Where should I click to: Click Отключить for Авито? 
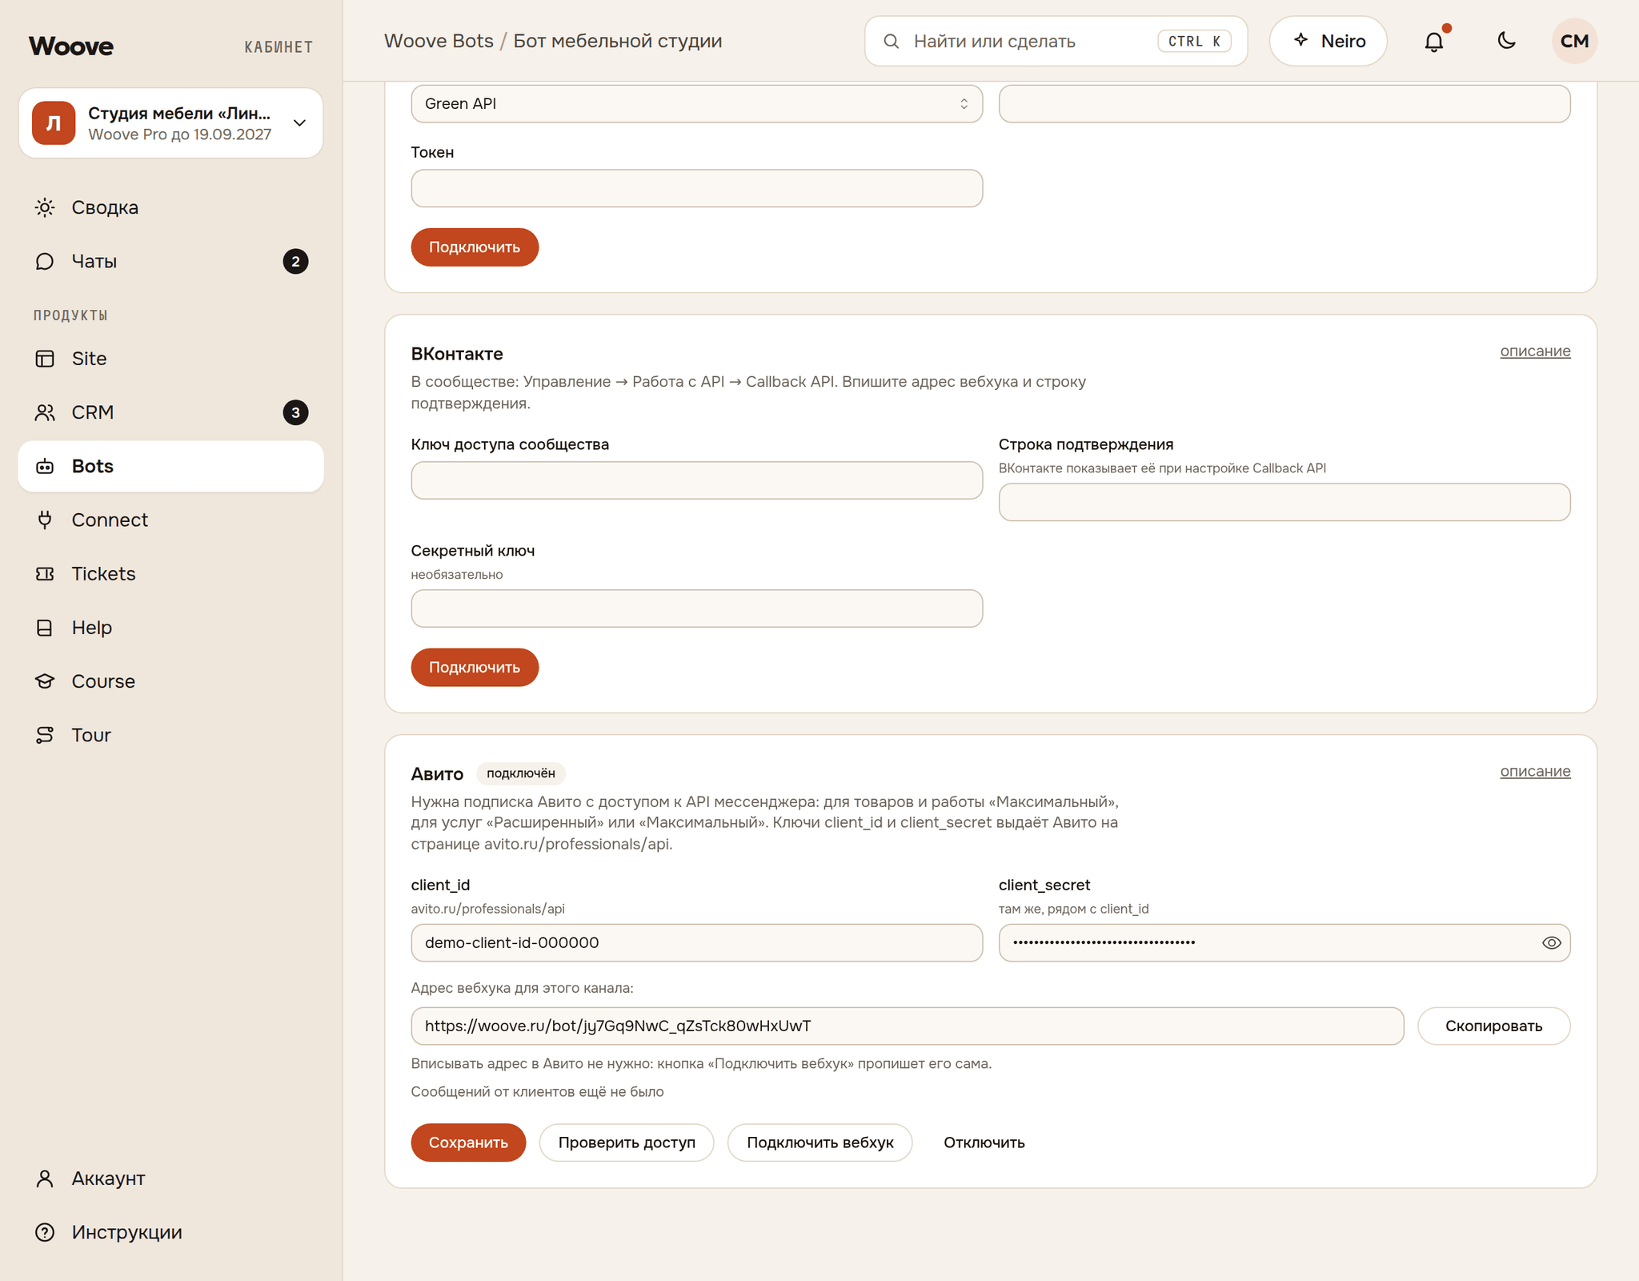984,1142
